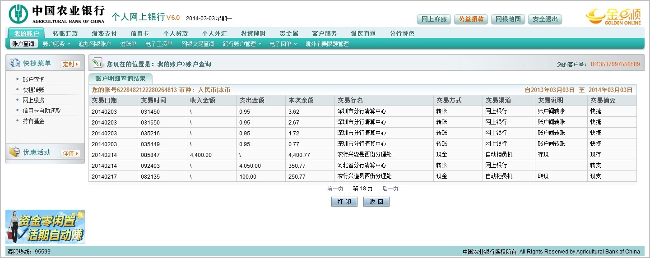Click the Agricultural Bank of China logo
Viewport: 650px width, 258px height.
click(56, 14)
